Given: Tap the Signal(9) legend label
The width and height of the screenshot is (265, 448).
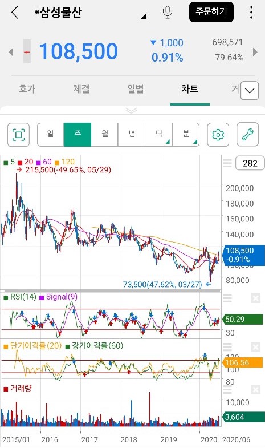Looking at the screenshot, I should [x=58, y=297].
